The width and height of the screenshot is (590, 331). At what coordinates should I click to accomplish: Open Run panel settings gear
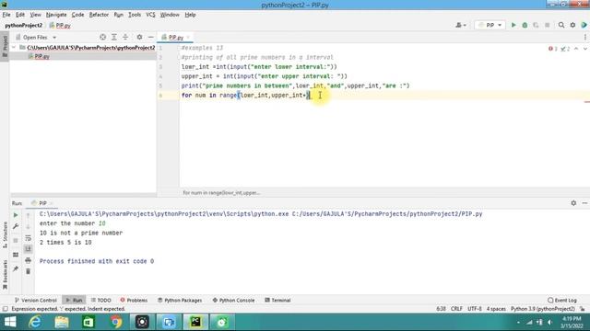coord(573,203)
